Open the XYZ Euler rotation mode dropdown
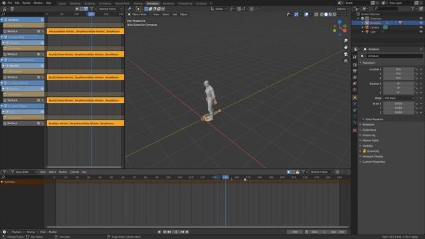 point(398,98)
